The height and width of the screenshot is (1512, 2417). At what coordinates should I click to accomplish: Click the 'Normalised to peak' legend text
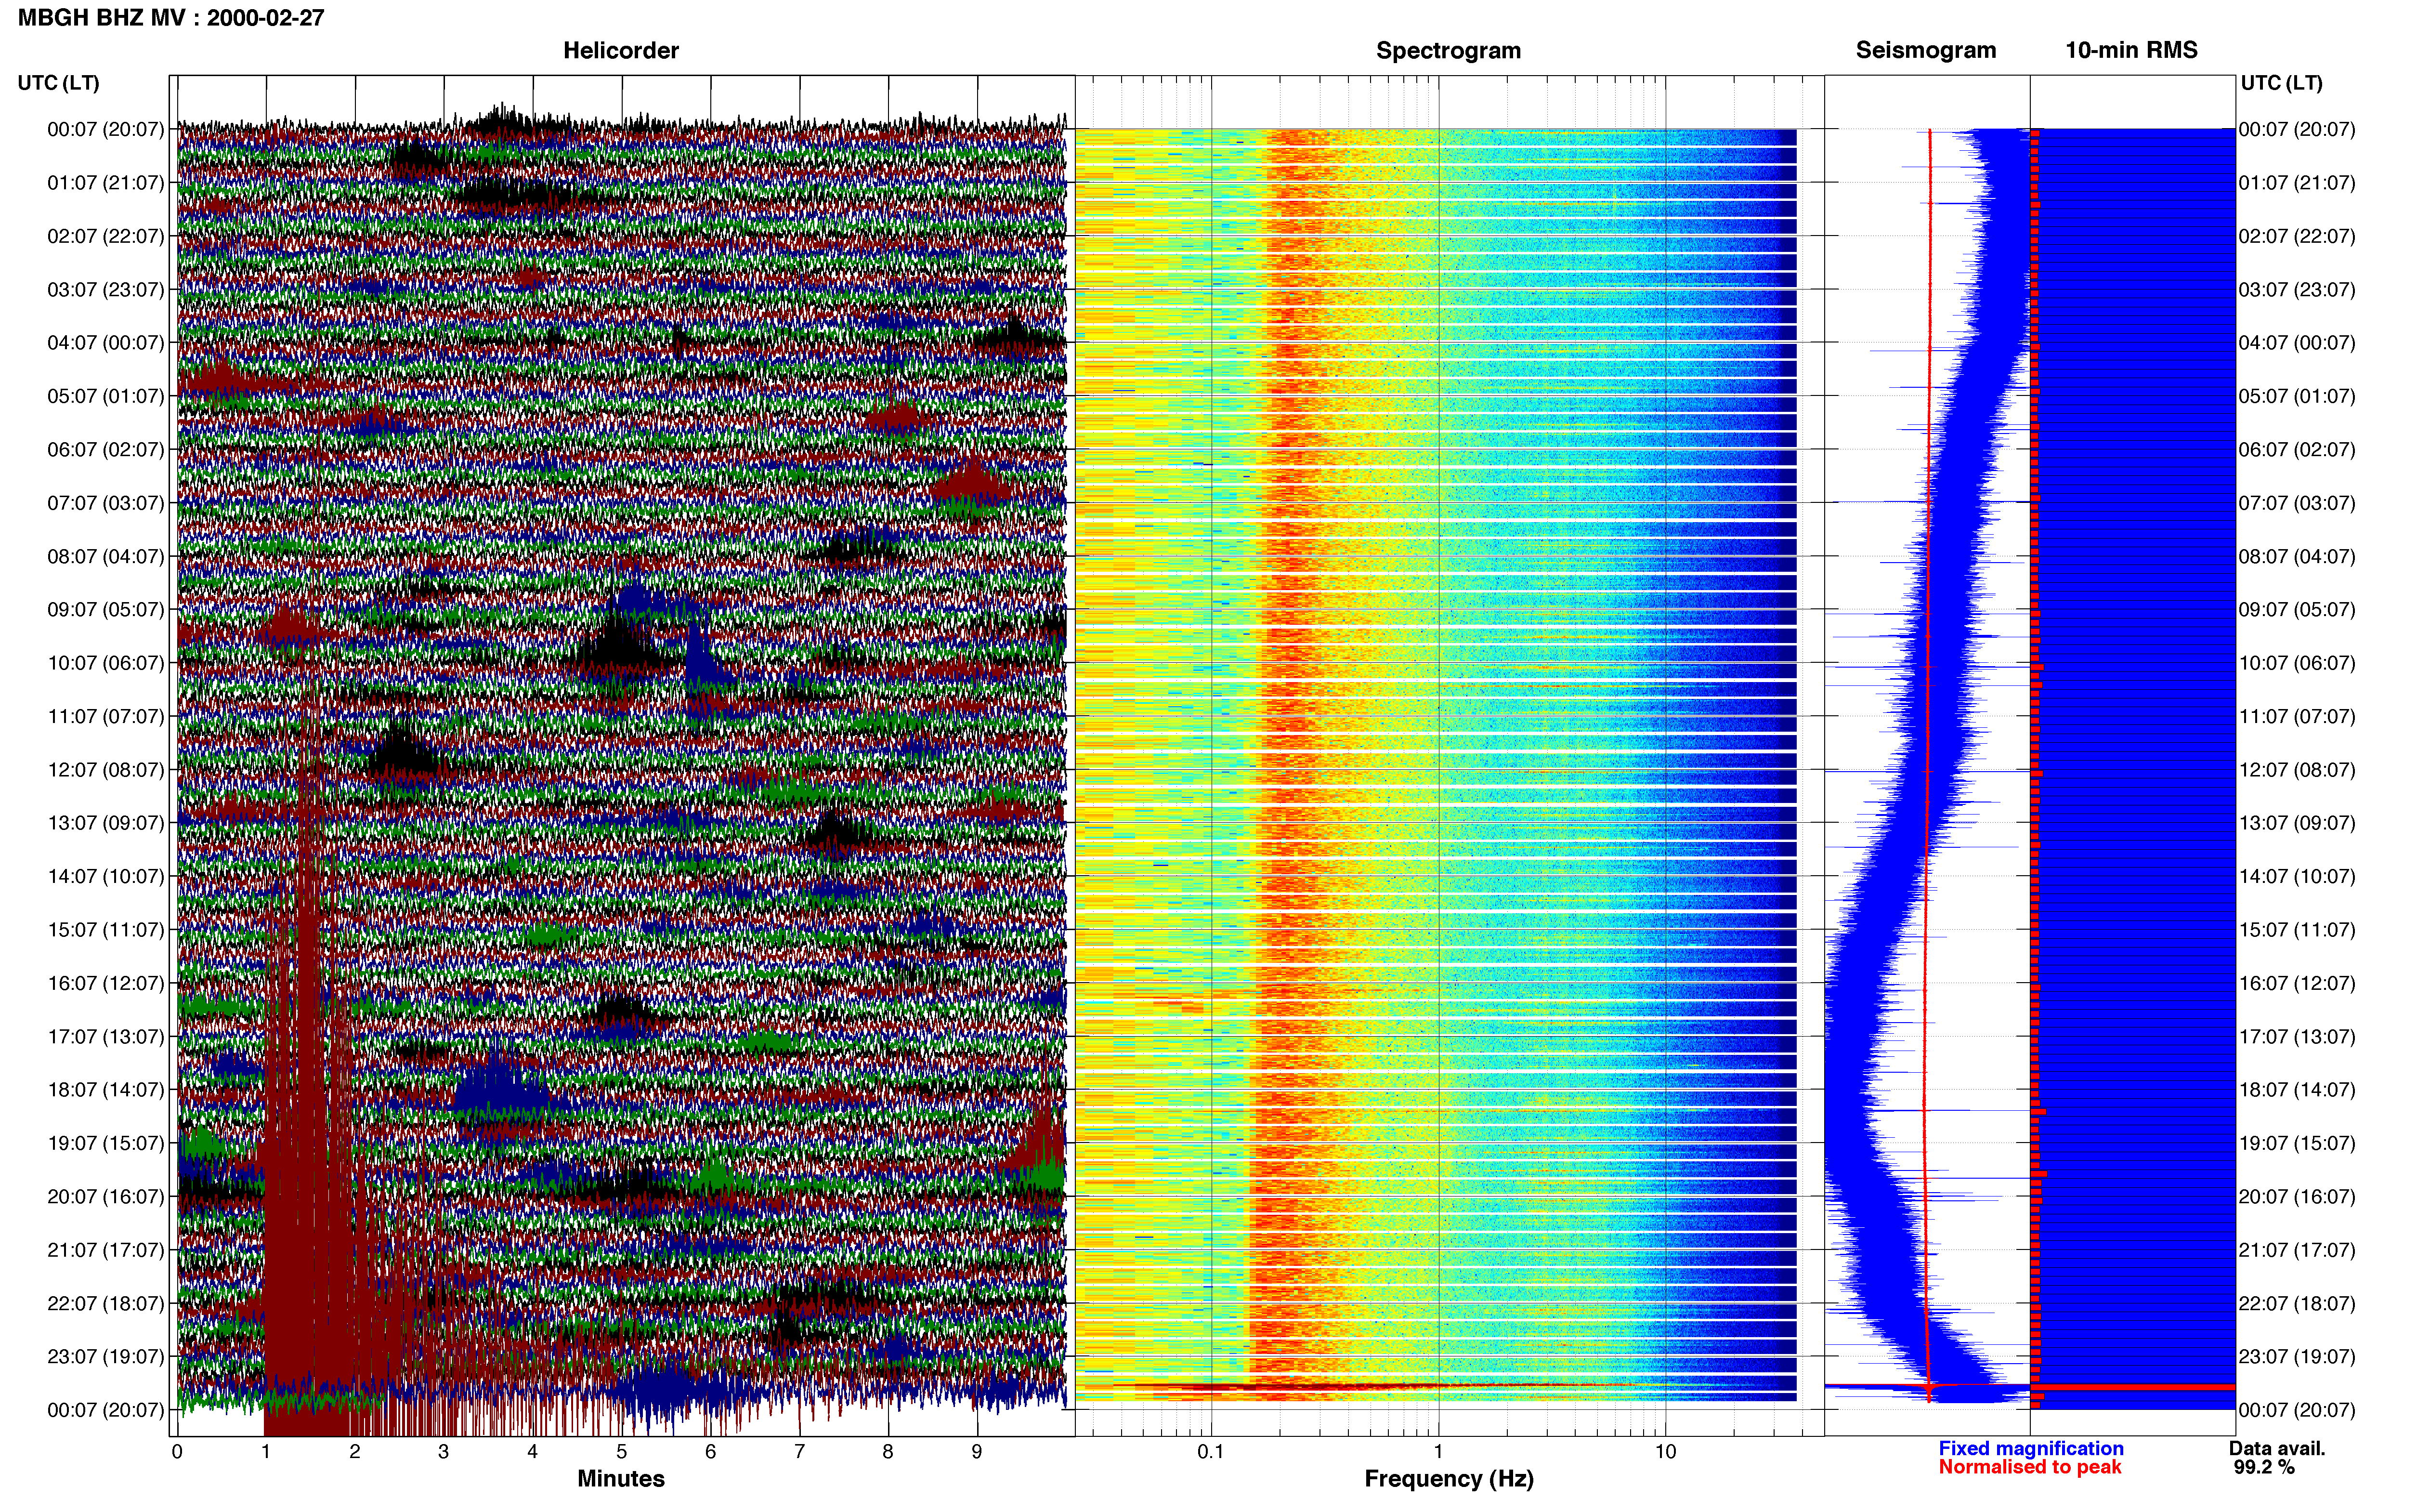2029,1467
